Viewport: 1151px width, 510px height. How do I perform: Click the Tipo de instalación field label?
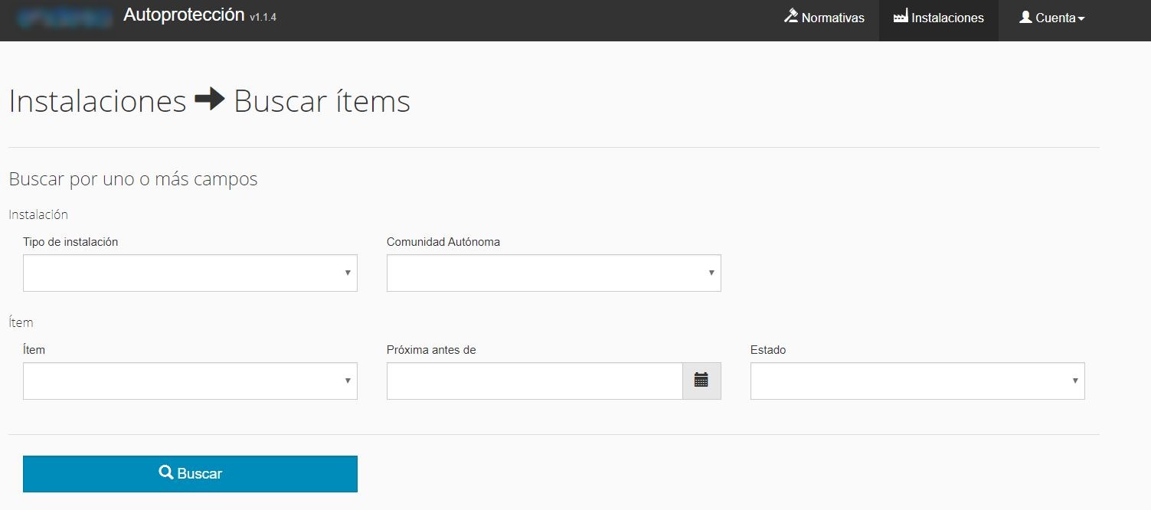(x=70, y=242)
